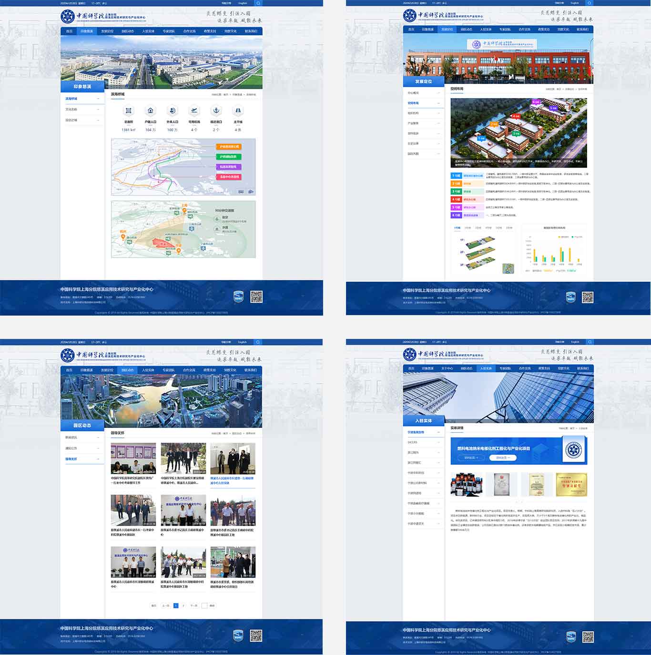Expand arrow beside 产业聚集 in sidebar
The image size is (651, 655).
(438, 123)
